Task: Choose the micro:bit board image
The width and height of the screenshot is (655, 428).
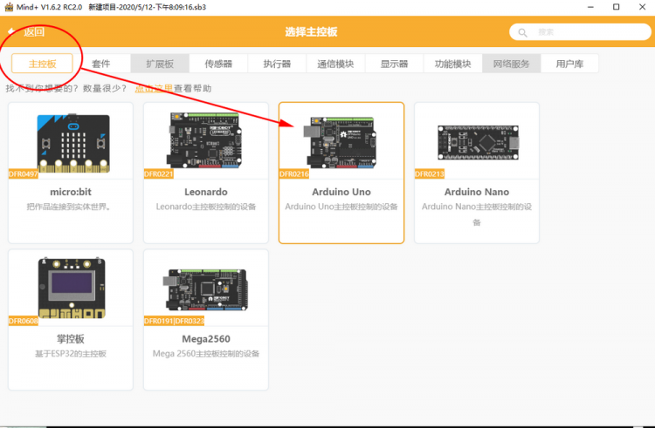Action: click(x=73, y=143)
